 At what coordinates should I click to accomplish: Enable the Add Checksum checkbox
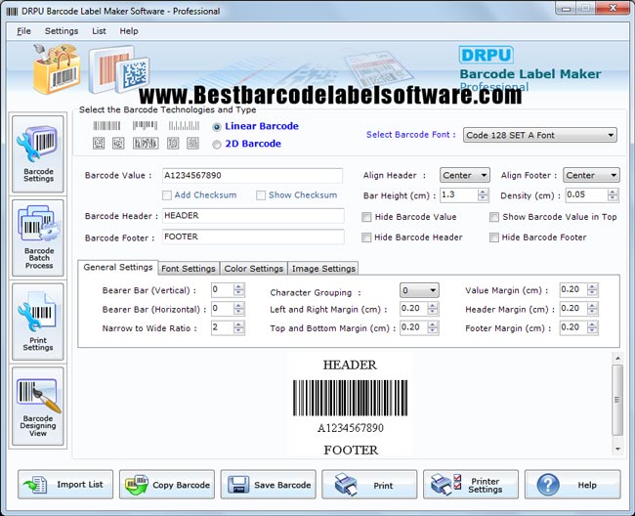coord(167,195)
